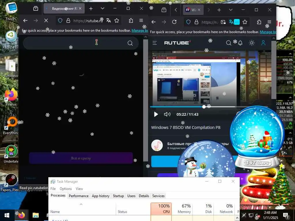Open translate icon in left Firefox address bar
This screenshot has height=221, width=295.
pyautogui.click(x=108, y=20)
